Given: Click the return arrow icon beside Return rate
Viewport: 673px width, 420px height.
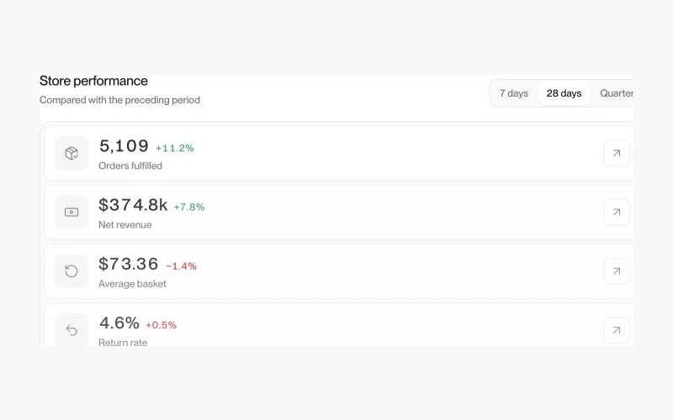Looking at the screenshot, I should click(x=72, y=330).
